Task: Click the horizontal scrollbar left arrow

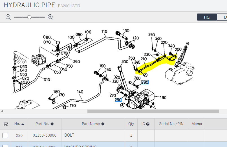Action: [x=2, y=111]
